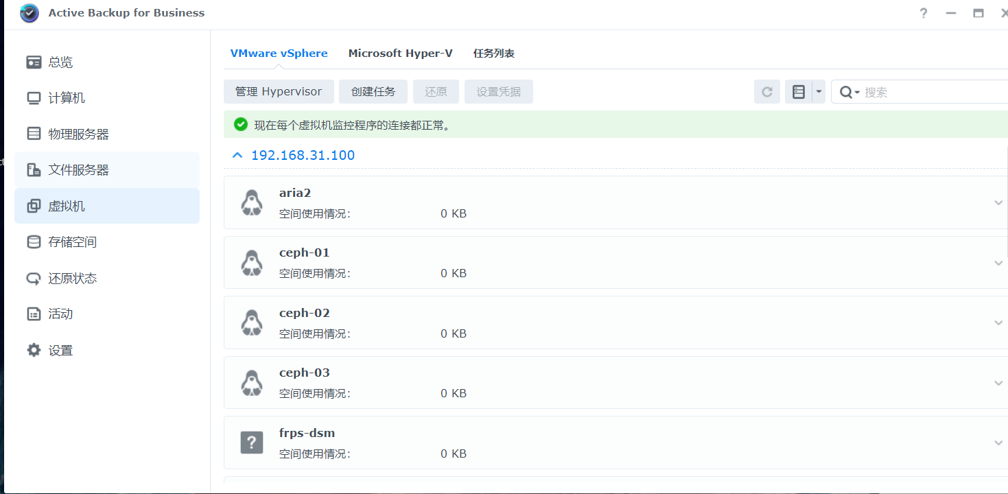Viewport: 1008px width, 494px height.
Task: Click the 文件服务器 file icon
Action: [34, 170]
